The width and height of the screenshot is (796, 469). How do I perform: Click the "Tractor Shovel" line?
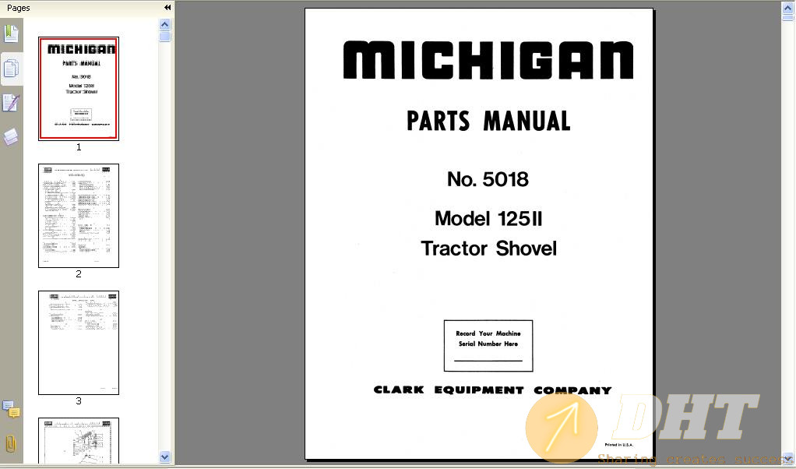pos(488,249)
